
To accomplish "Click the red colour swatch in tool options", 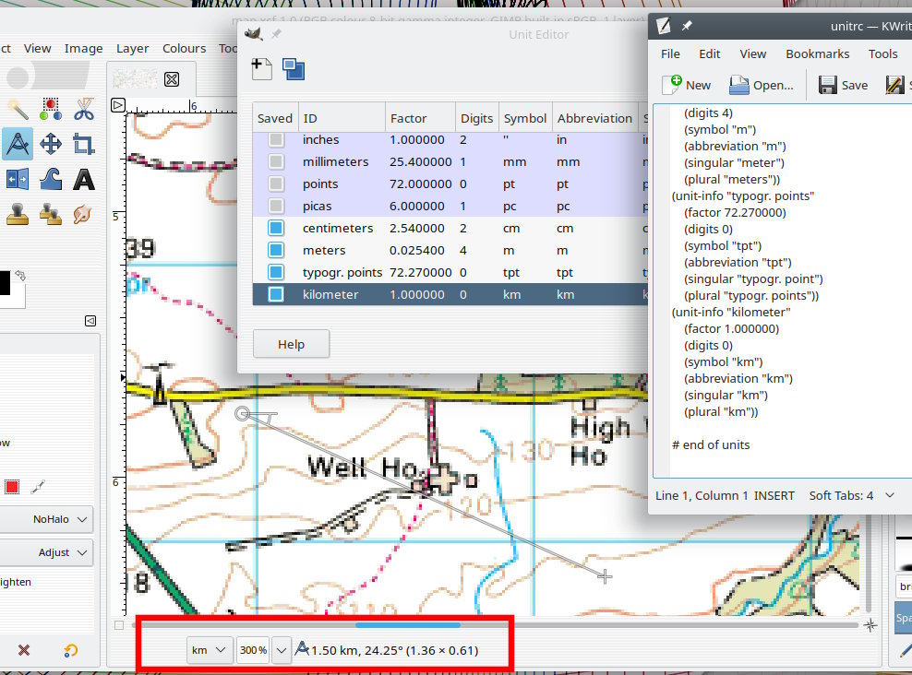I will click(x=12, y=486).
